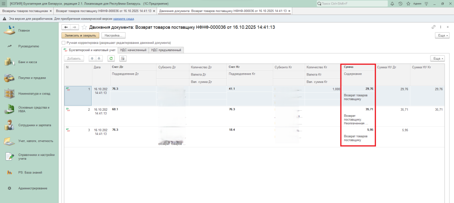
Task: Click the notifications bell icon
Action: tap(392, 4)
